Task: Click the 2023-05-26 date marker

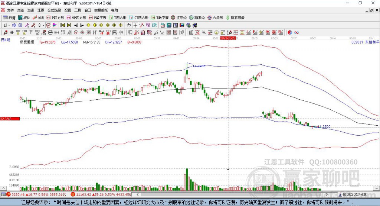Action: click(228, 38)
